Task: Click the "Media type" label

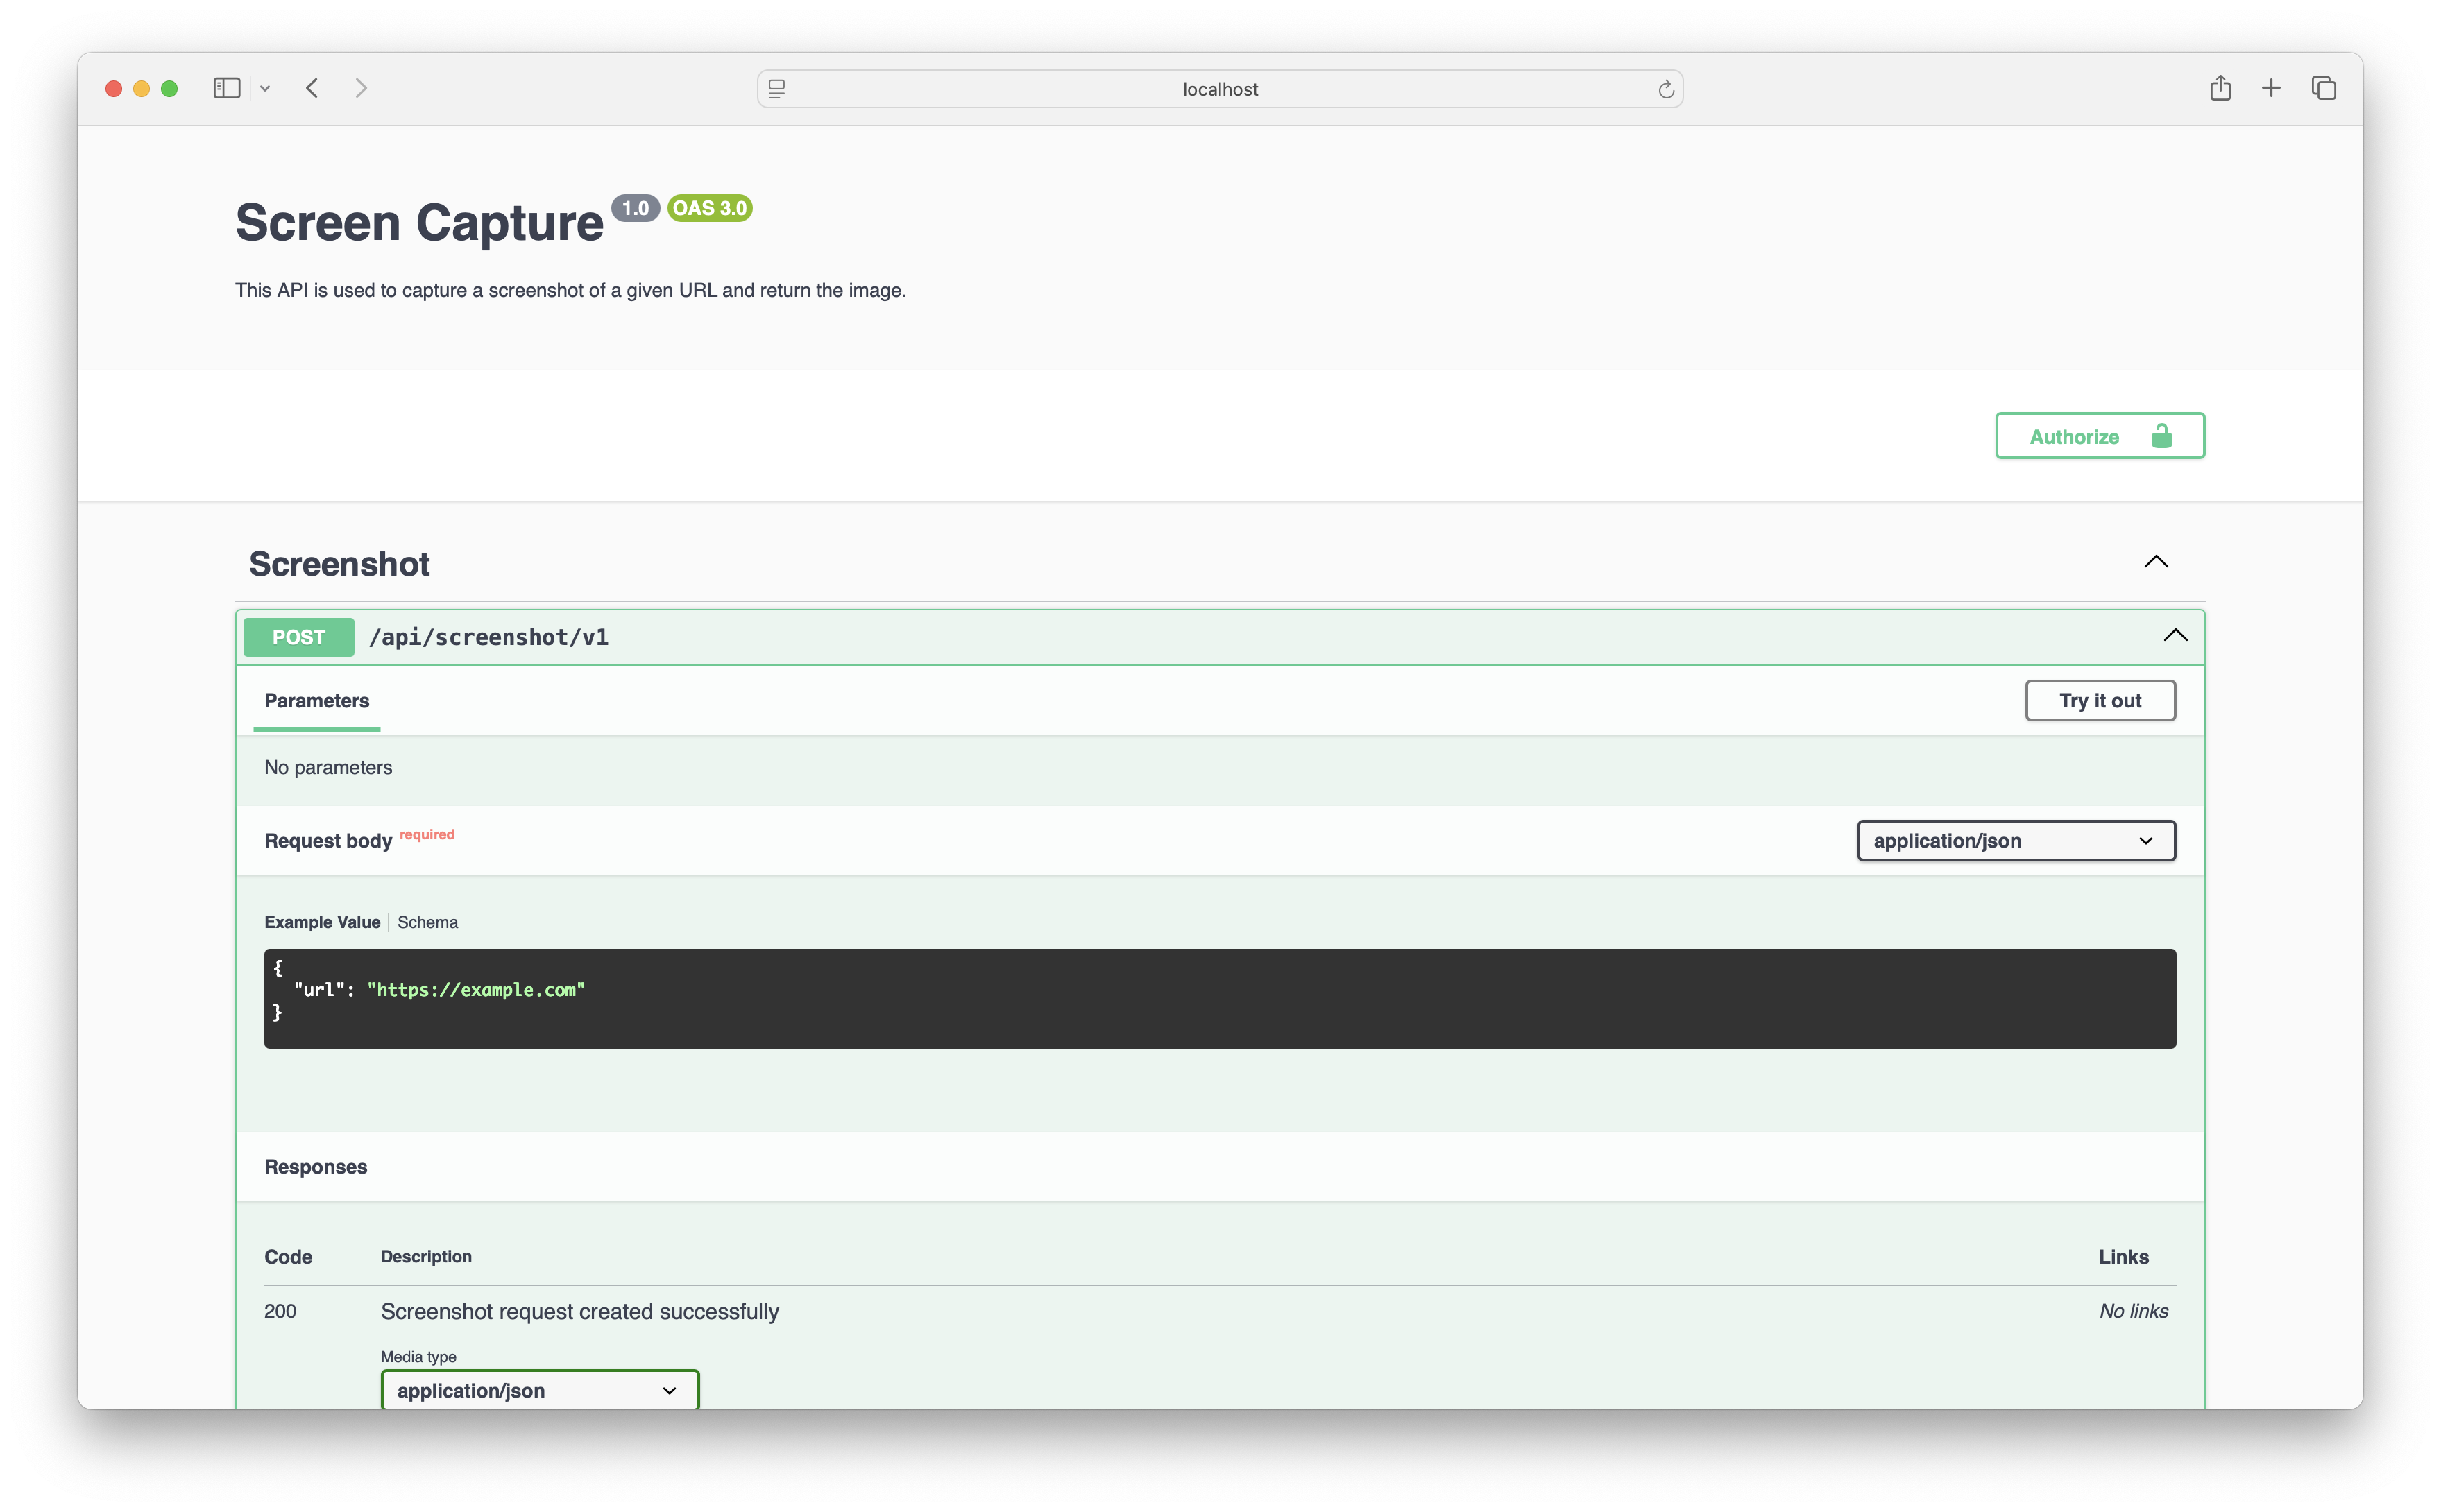Action: [418, 1356]
